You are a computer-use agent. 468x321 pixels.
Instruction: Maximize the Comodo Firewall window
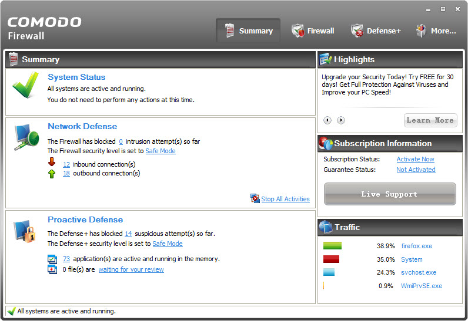point(443,9)
